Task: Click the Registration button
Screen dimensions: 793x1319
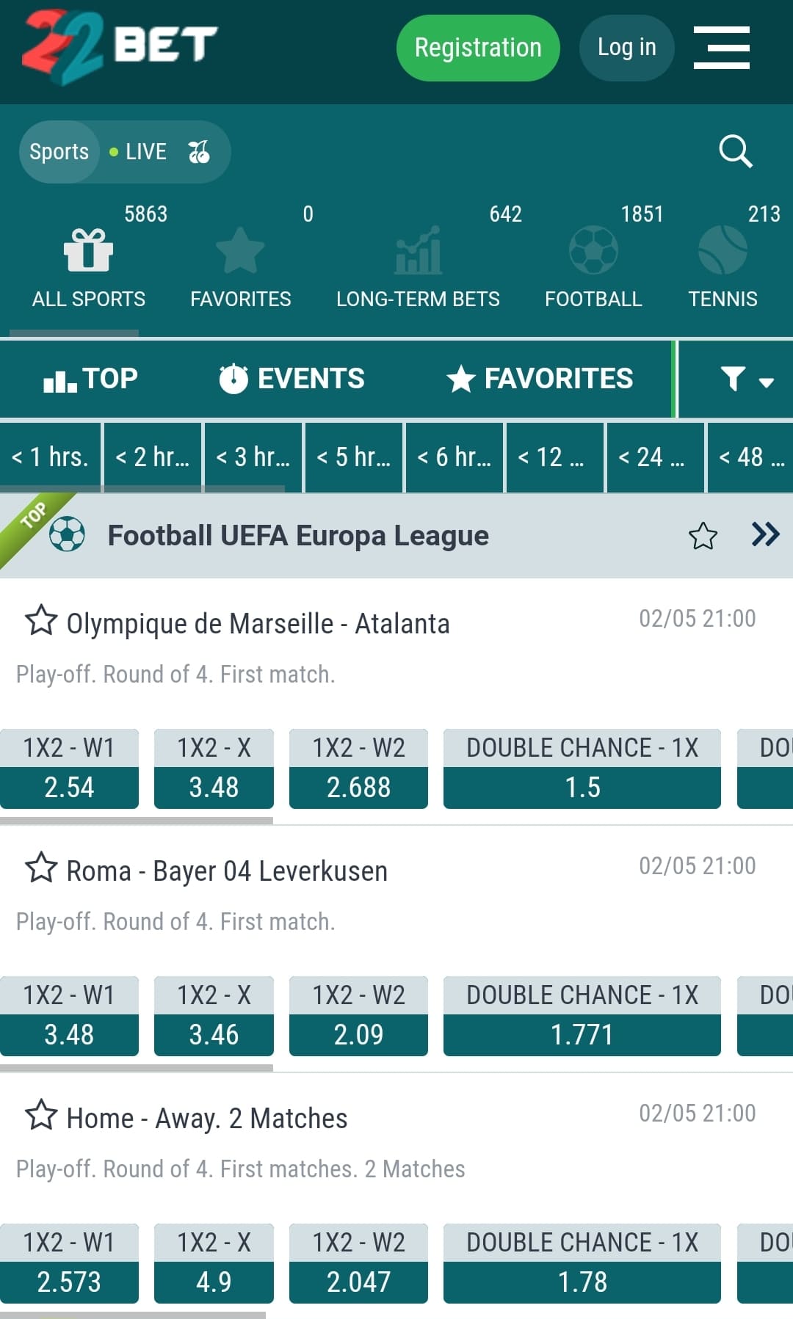Action: click(477, 47)
